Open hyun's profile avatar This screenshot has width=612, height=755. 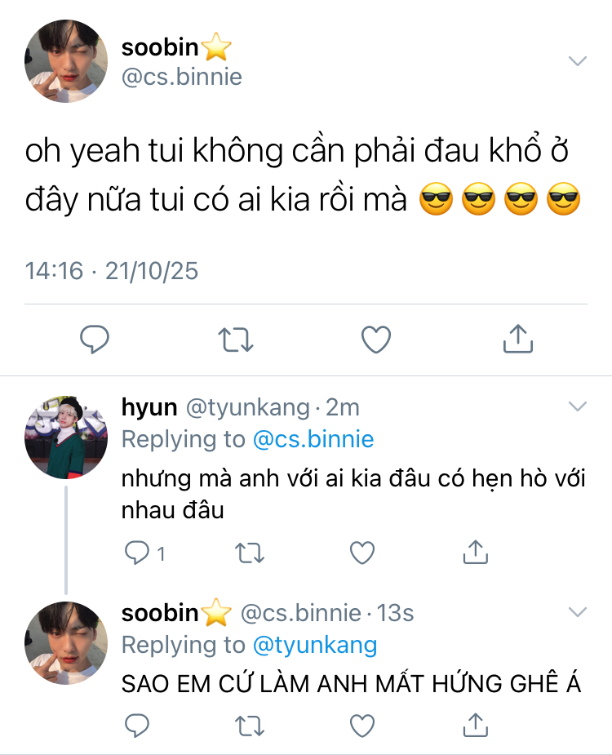coord(66,437)
